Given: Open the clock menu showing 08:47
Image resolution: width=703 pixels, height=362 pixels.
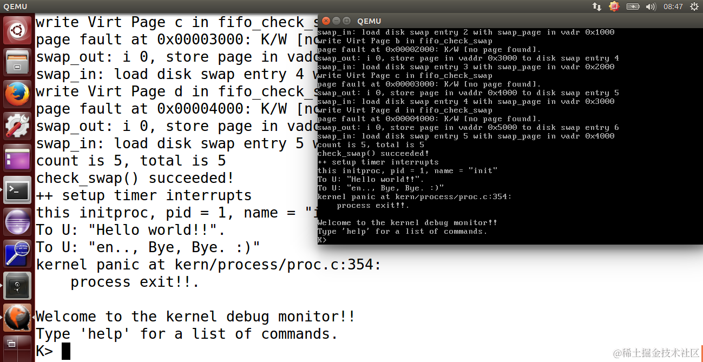Looking at the screenshot, I should click(x=673, y=6).
